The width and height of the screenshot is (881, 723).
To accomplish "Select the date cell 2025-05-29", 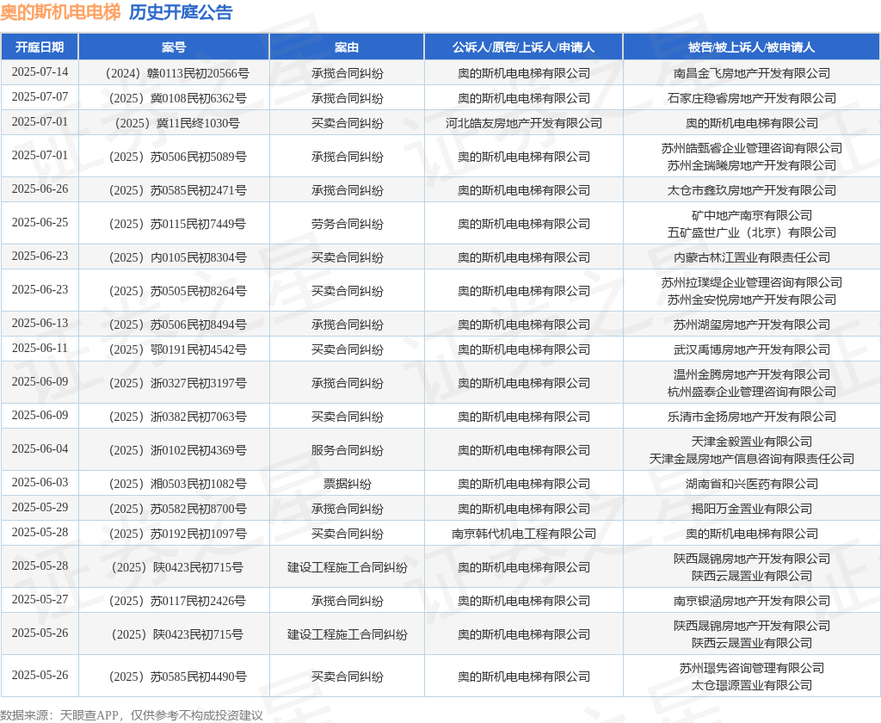I will 40,507.
